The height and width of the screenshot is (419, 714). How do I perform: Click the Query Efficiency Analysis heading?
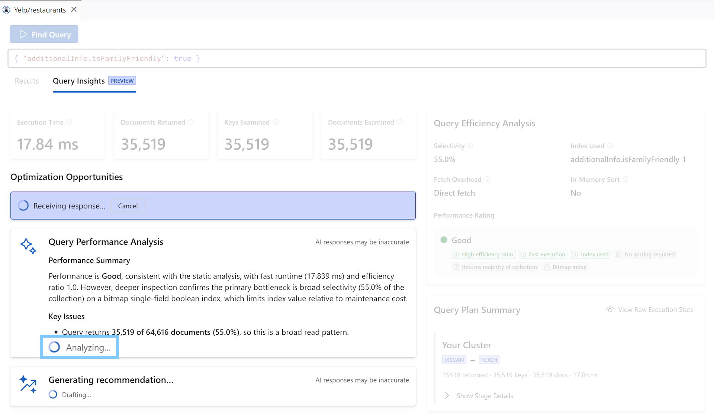(485, 123)
